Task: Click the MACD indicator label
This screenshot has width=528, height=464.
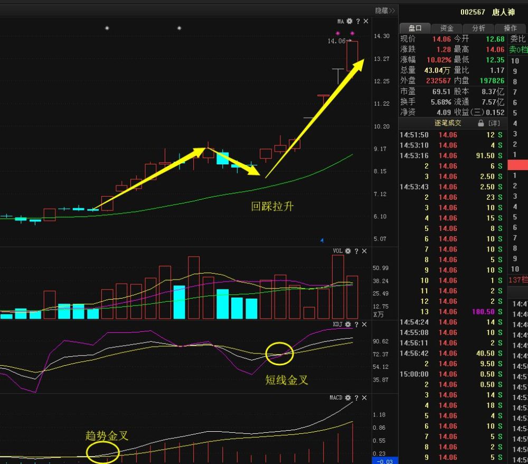Action: tap(336, 398)
